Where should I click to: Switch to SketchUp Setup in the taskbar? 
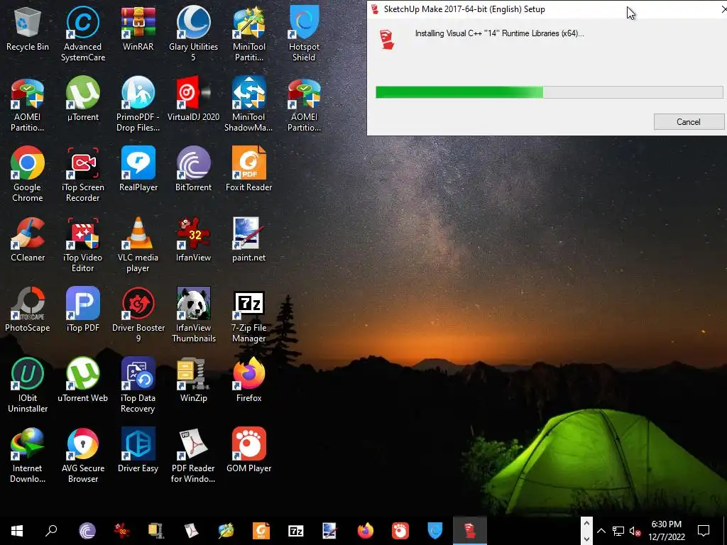point(470,531)
